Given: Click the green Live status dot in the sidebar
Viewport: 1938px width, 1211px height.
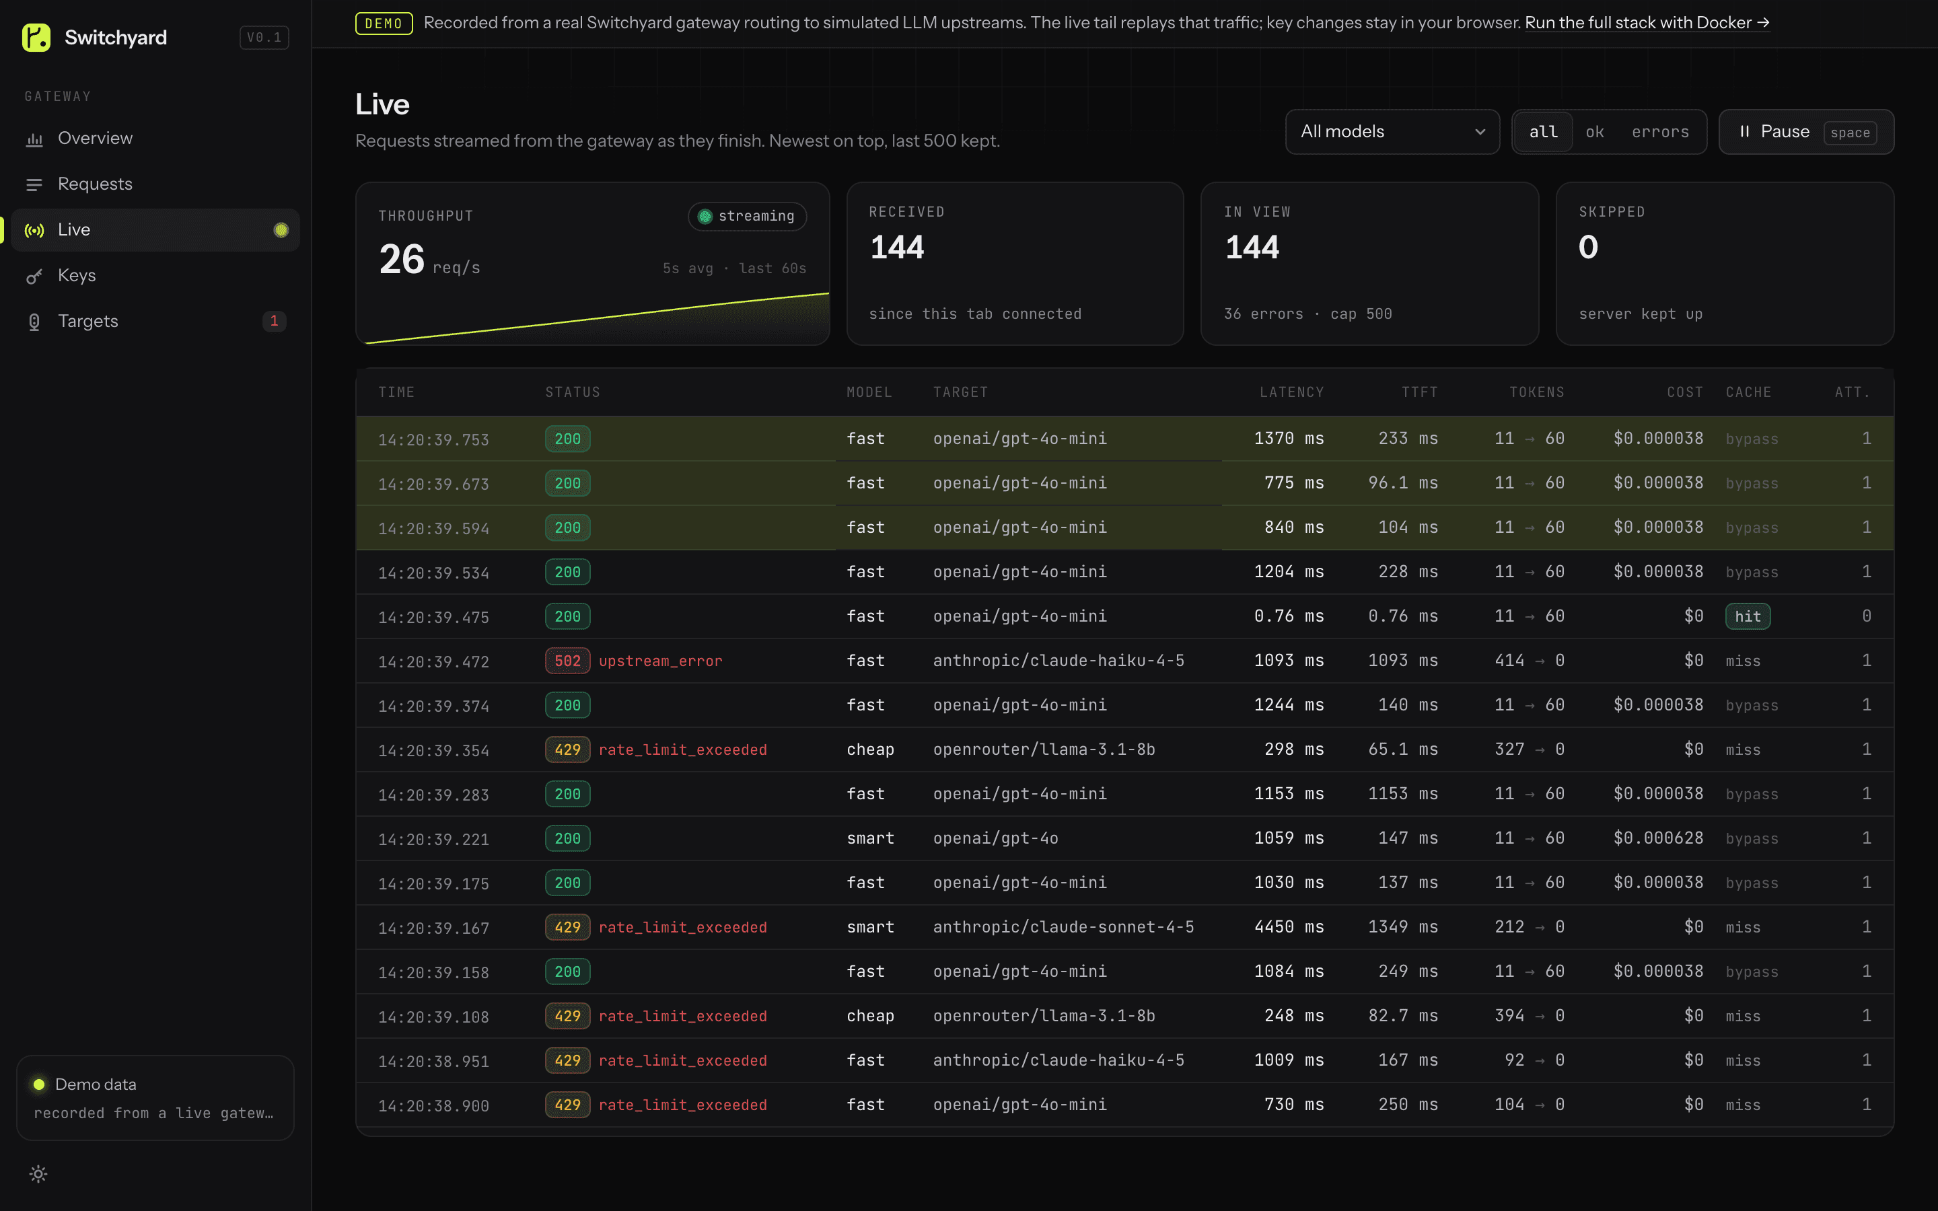Looking at the screenshot, I should (281, 231).
